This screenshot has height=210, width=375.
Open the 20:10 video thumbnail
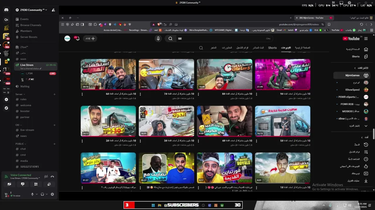tap(108, 74)
